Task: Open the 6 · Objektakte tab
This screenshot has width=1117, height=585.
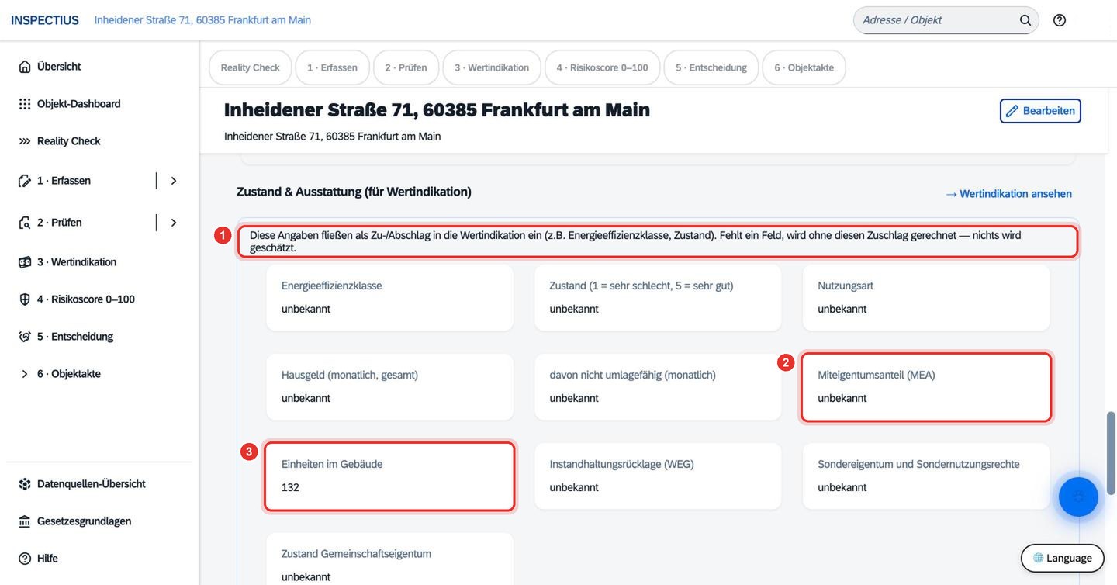Action: click(804, 67)
